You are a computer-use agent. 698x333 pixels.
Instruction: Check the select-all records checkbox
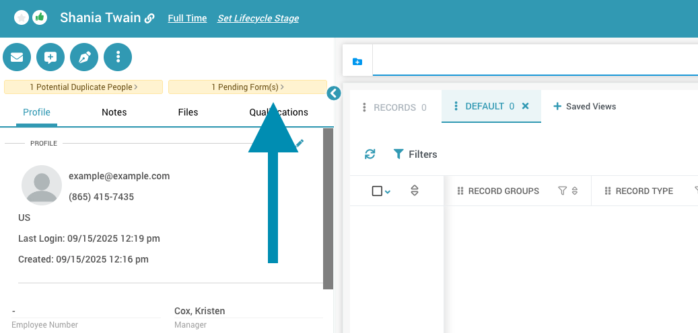[377, 191]
